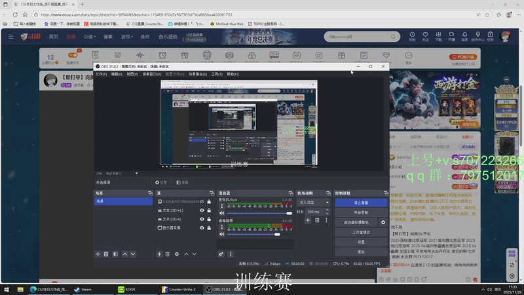Expand the Douyu 分类 category dropdown

pos(90,37)
